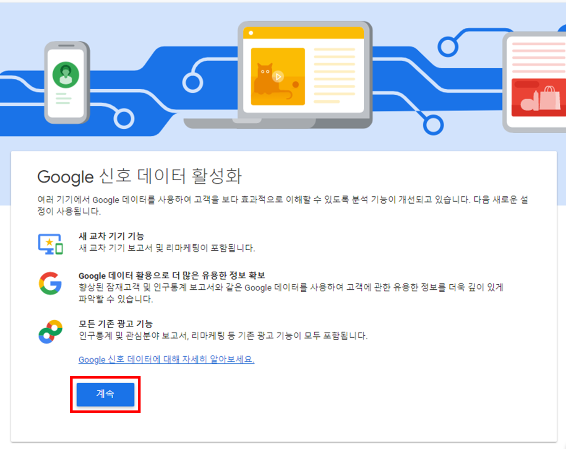Click the phone illustration with the green avatar
Screen dimensions: 566x449
click(67, 83)
